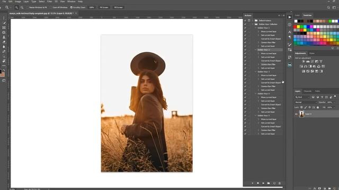Toggle layer filtering switch in Layers panel

pyautogui.click(x=335, y=97)
